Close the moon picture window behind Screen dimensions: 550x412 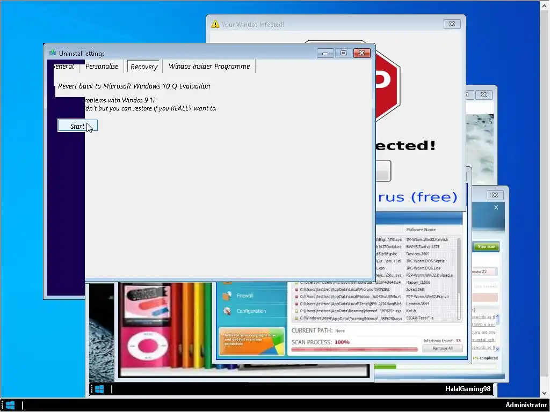pos(483,94)
